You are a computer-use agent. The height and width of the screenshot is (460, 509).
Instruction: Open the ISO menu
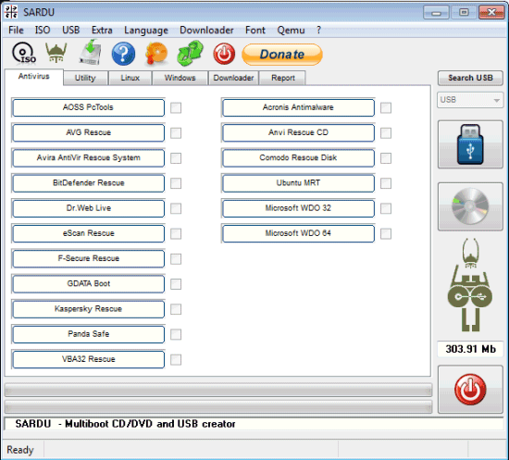tap(43, 31)
